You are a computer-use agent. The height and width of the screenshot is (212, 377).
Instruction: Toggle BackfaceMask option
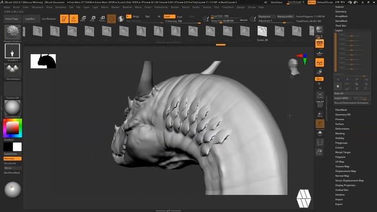coord(12,173)
